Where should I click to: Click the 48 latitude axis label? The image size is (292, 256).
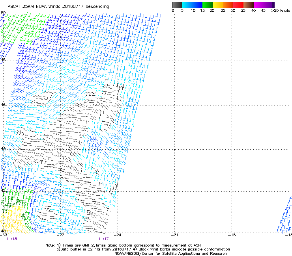pos(3,60)
